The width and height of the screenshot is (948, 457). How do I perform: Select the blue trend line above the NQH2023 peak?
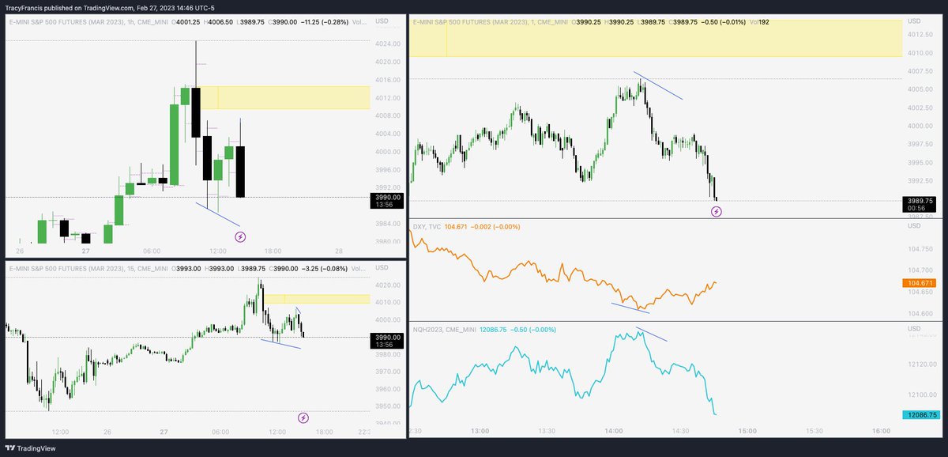click(652, 334)
